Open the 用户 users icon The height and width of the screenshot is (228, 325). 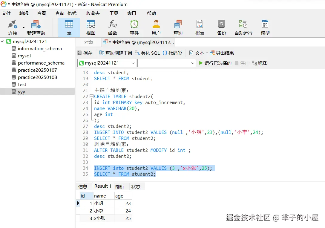[156, 27]
